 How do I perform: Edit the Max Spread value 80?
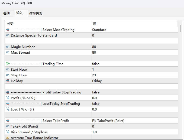134,53
